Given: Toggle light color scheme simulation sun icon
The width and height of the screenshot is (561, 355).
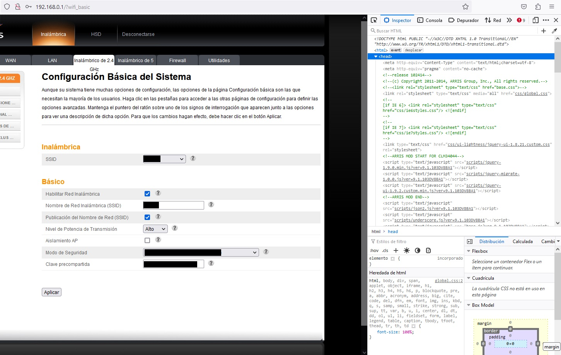Looking at the screenshot, I should coord(406,250).
